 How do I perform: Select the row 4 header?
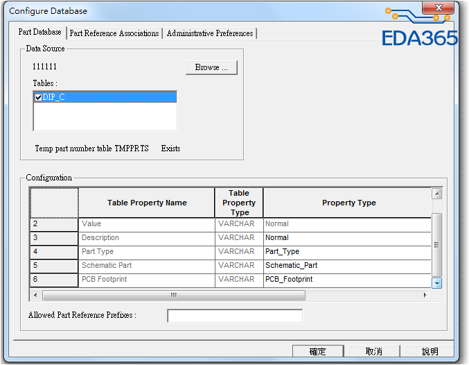(x=54, y=252)
